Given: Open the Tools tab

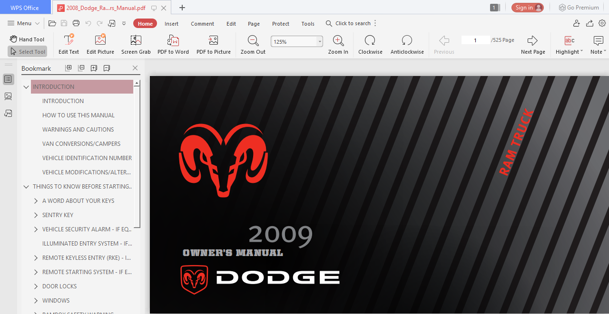Looking at the screenshot, I should click(308, 24).
